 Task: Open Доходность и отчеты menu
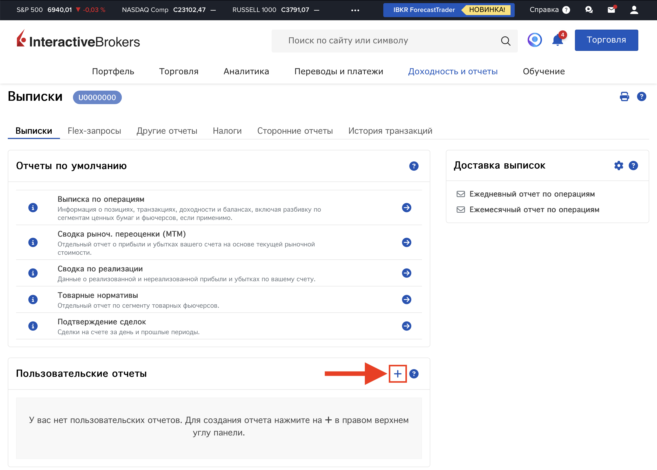(453, 71)
